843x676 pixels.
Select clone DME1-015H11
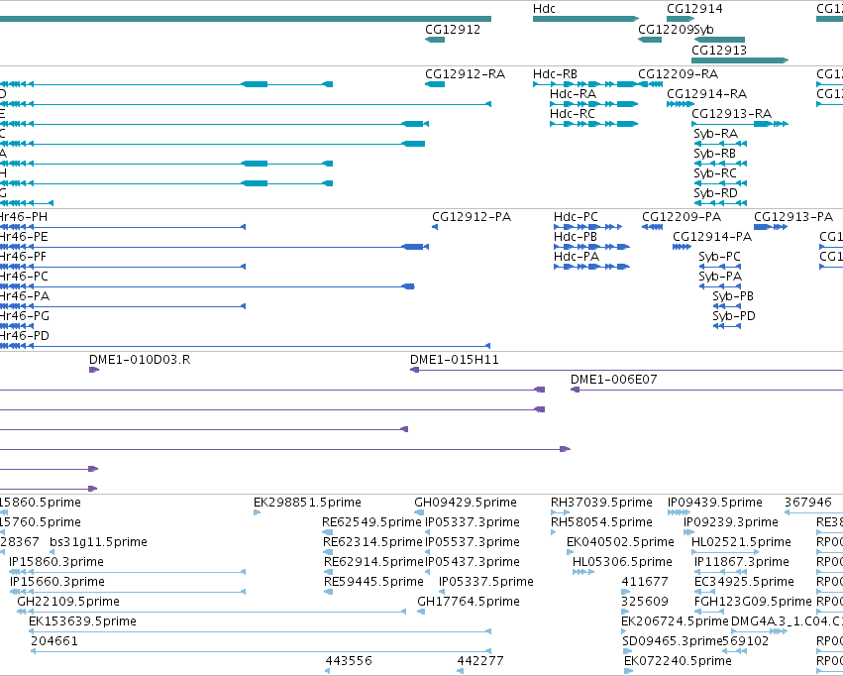pyautogui.click(x=455, y=361)
